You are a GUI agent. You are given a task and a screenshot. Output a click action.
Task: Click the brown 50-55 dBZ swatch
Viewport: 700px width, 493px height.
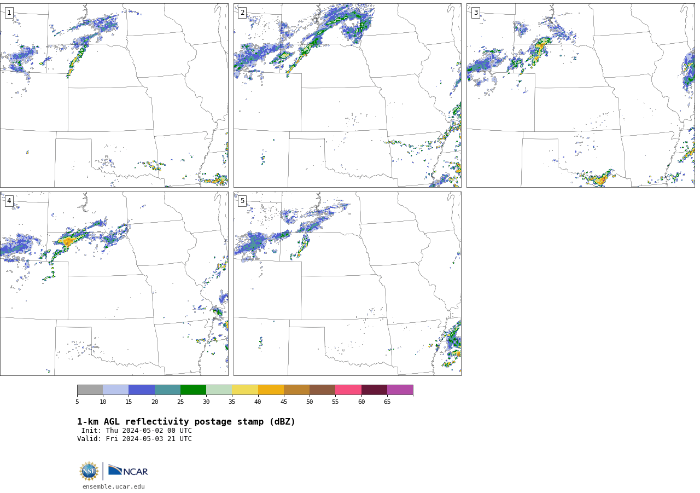[x=322, y=390]
